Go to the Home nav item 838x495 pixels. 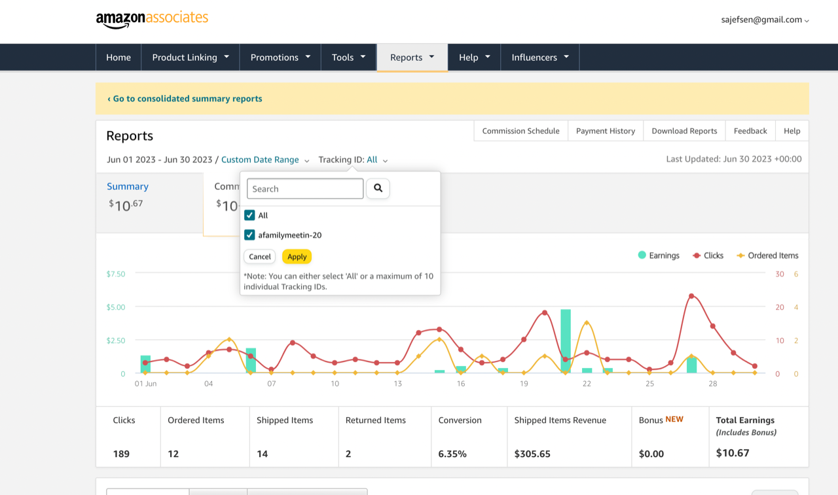(x=118, y=57)
